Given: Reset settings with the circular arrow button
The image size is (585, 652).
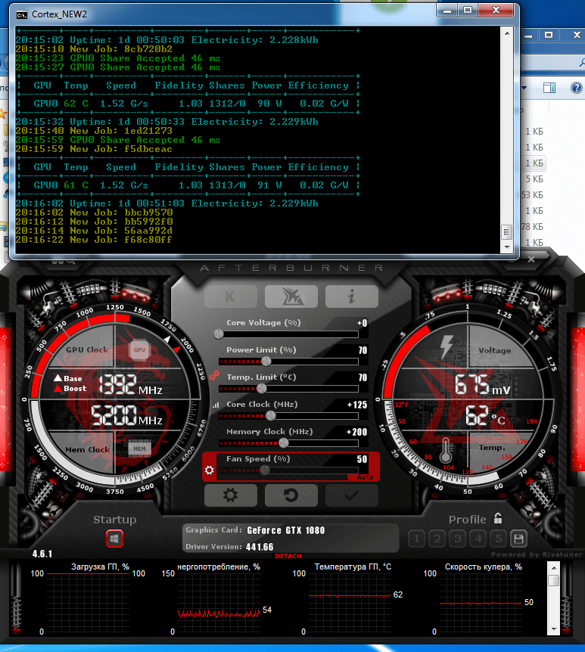Looking at the screenshot, I should click(291, 495).
